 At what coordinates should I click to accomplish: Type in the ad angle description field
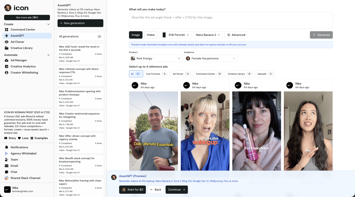tap(230, 20)
